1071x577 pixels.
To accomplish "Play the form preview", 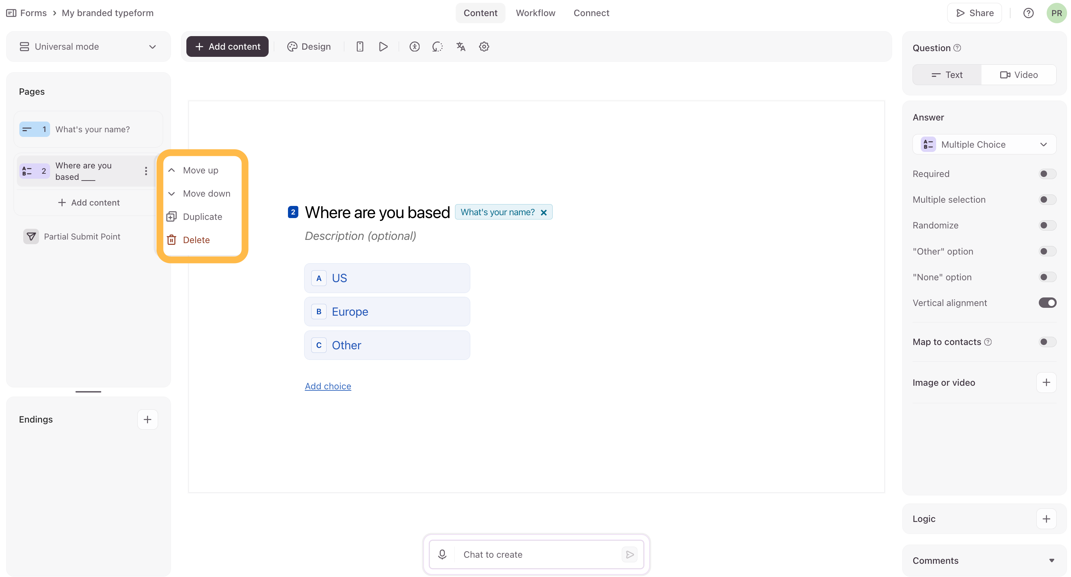I will [383, 46].
